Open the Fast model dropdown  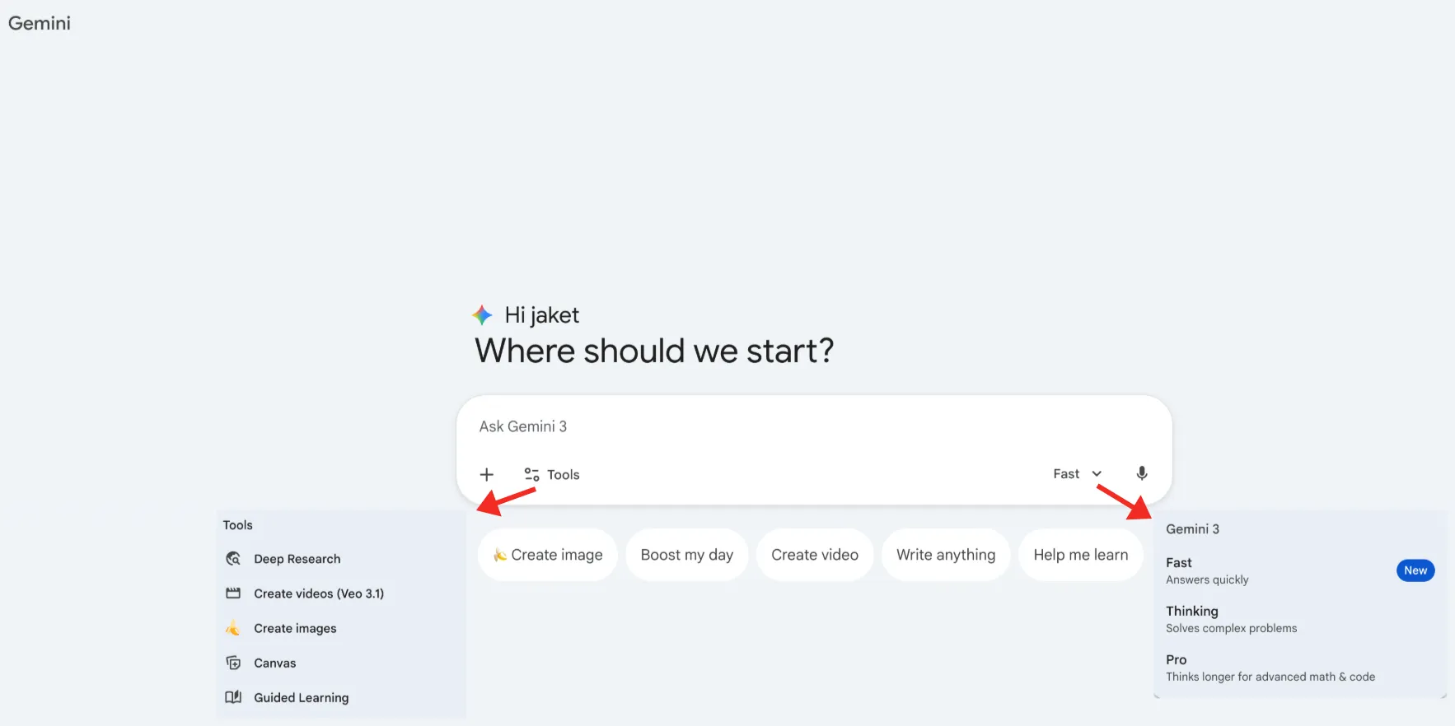coord(1065,473)
